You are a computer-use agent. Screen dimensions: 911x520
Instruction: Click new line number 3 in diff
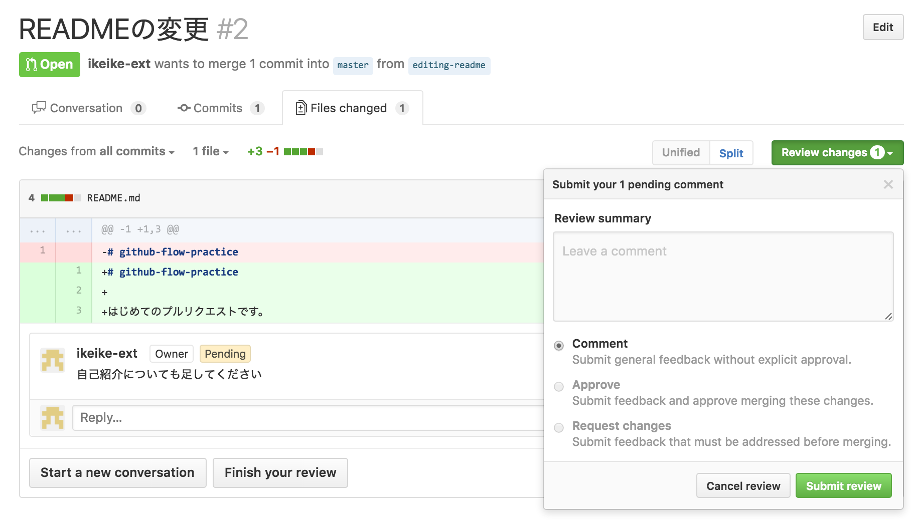[x=79, y=311]
